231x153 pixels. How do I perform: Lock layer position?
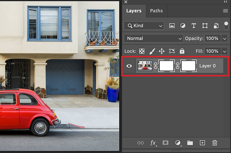[161, 51]
